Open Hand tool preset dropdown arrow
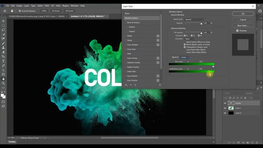This screenshot has height=148, width=263. click(15, 11)
